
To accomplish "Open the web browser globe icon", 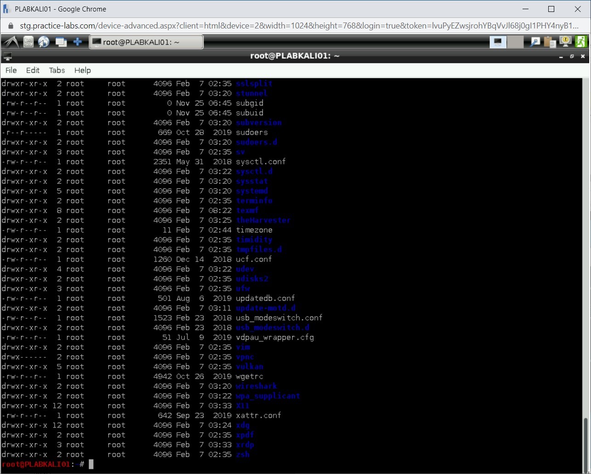I will [44, 42].
